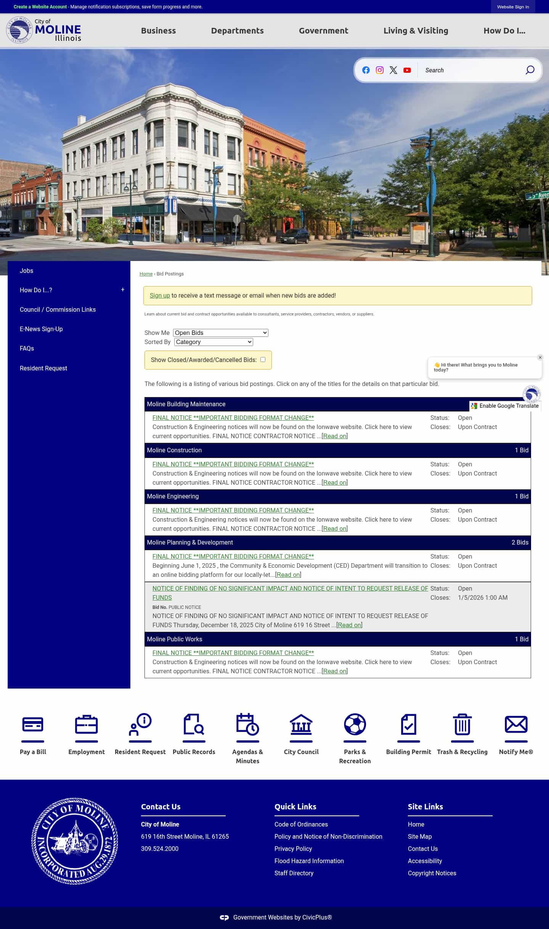Select FAQs in the sidebar
Screen dimensions: 549x929
click(x=27, y=348)
